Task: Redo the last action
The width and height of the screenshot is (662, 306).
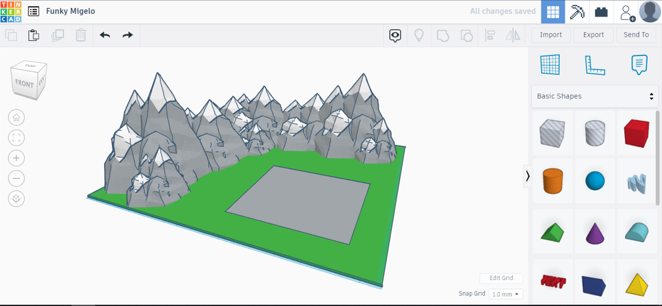Action: (x=128, y=35)
